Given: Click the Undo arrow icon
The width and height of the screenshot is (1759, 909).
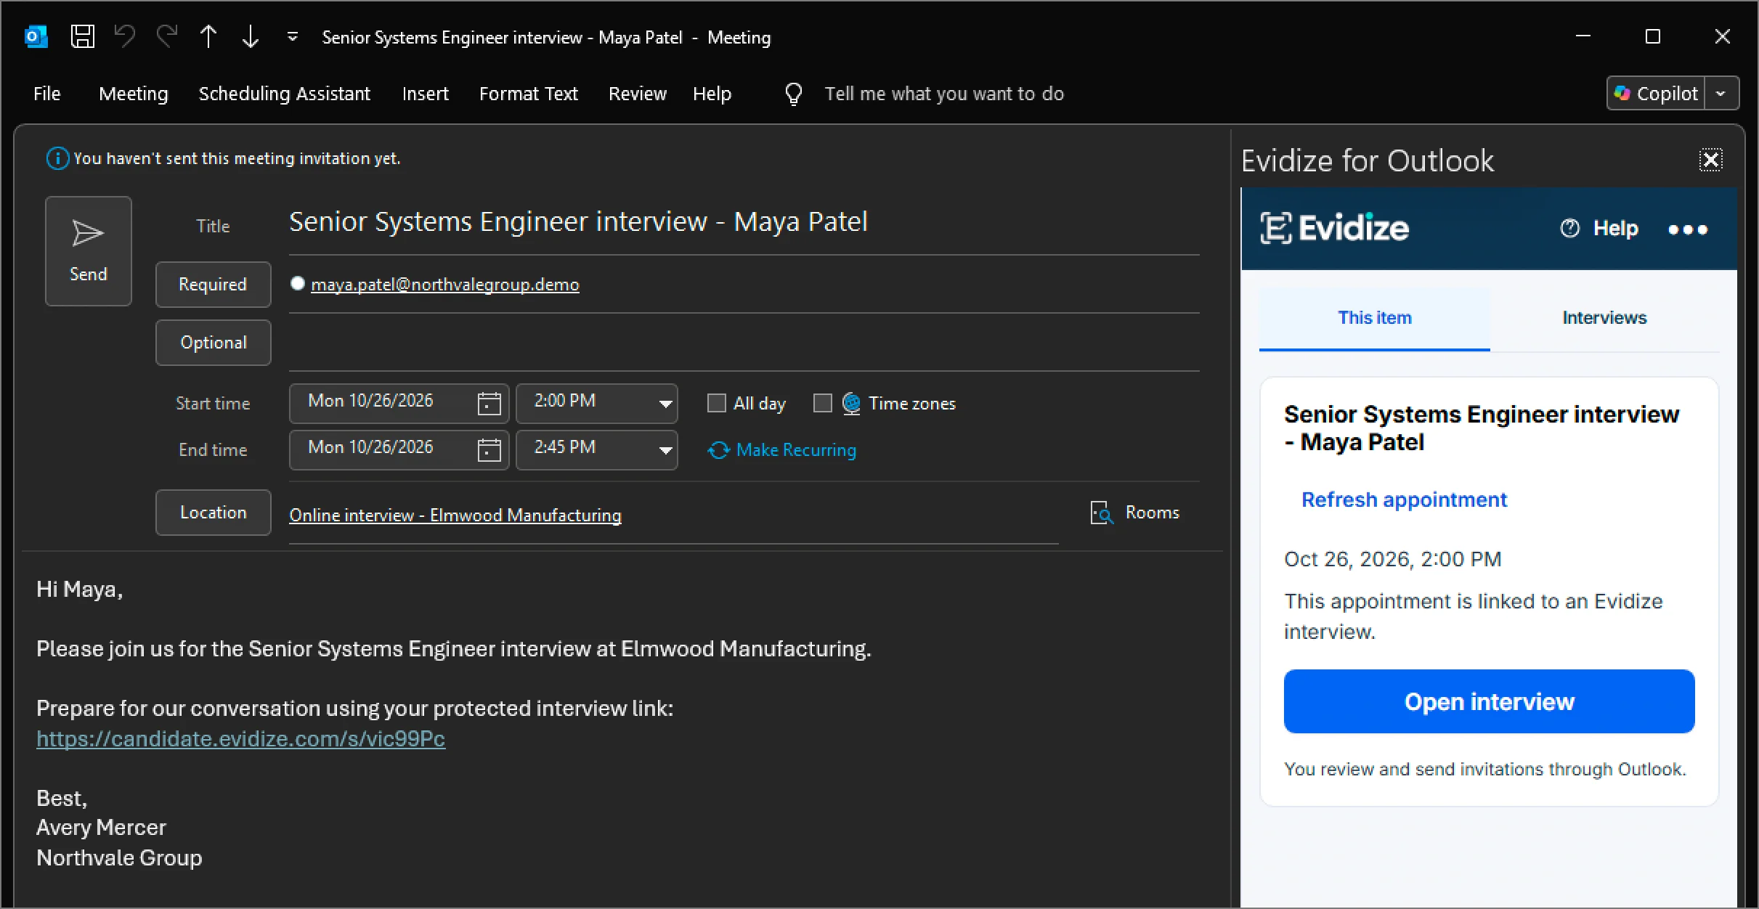Looking at the screenshot, I should [124, 36].
